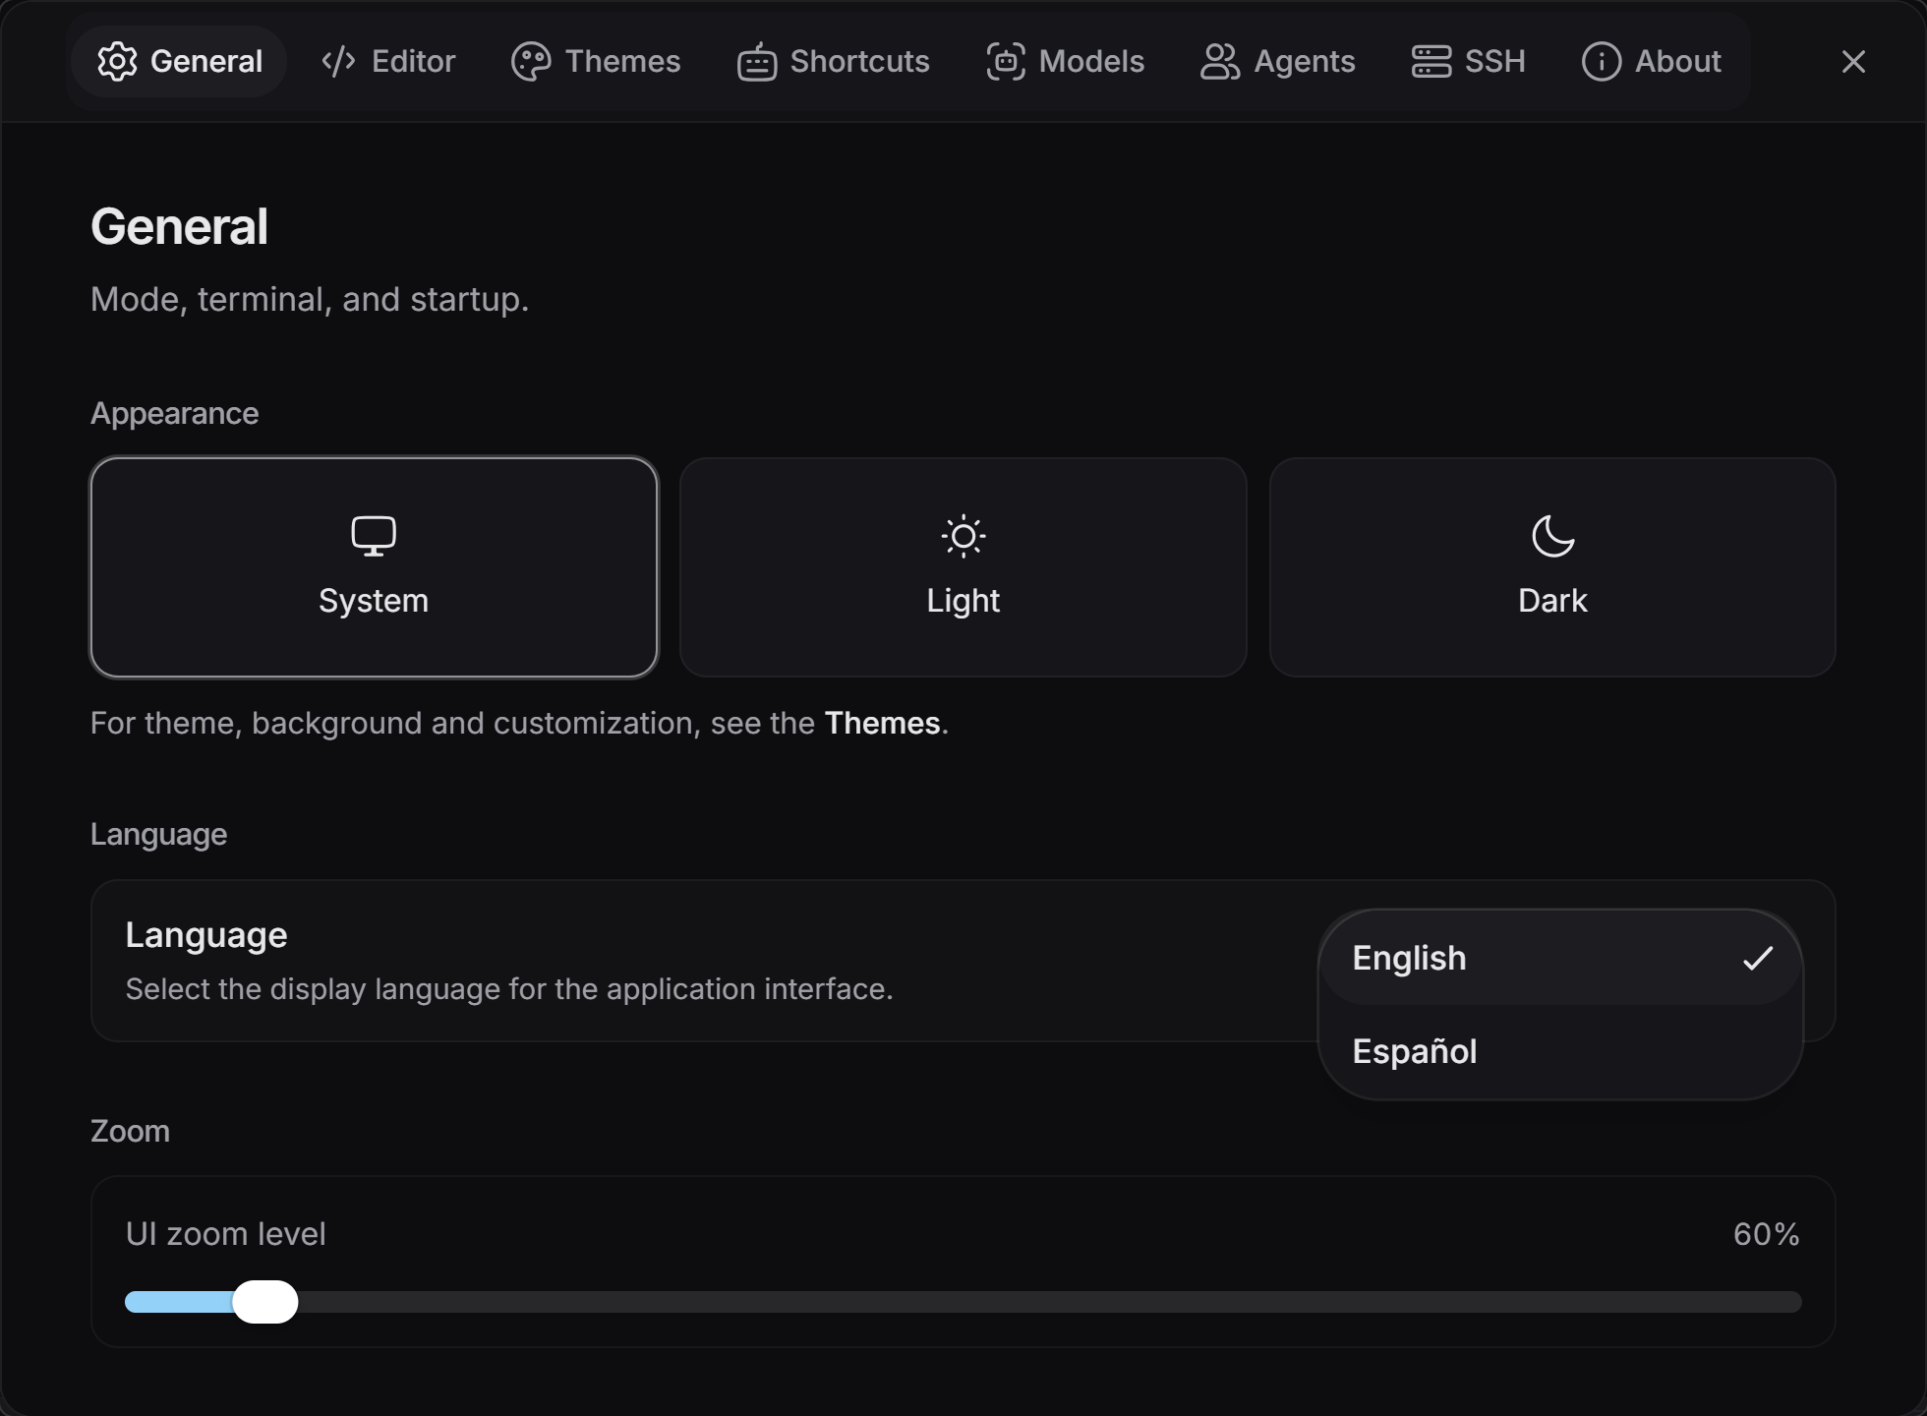Switch to the Agents tab
This screenshot has width=1927, height=1416.
click(1277, 61)
